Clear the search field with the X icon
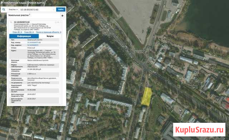 click(54, 10)
